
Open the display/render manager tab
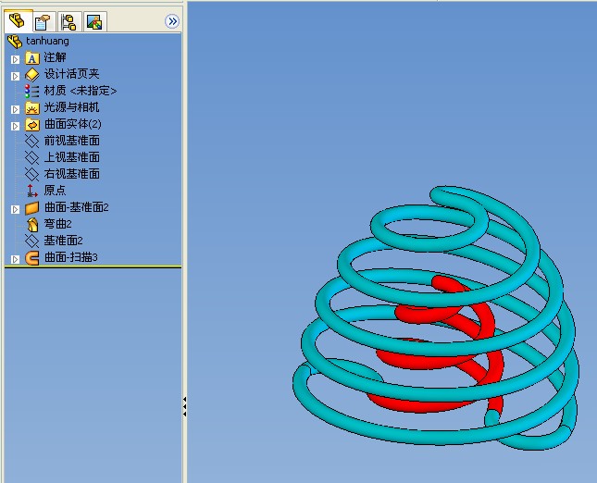coord(94,21)
